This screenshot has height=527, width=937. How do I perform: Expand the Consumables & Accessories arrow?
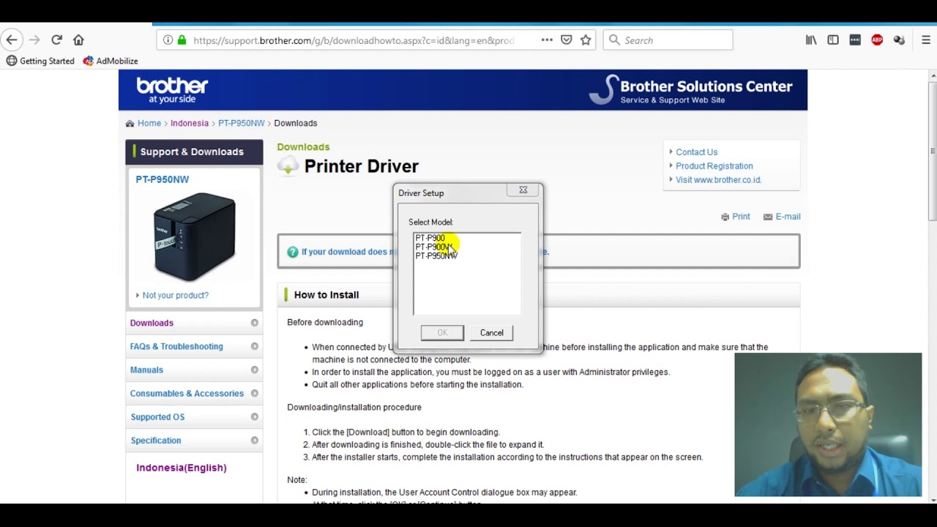coord(254,393)
